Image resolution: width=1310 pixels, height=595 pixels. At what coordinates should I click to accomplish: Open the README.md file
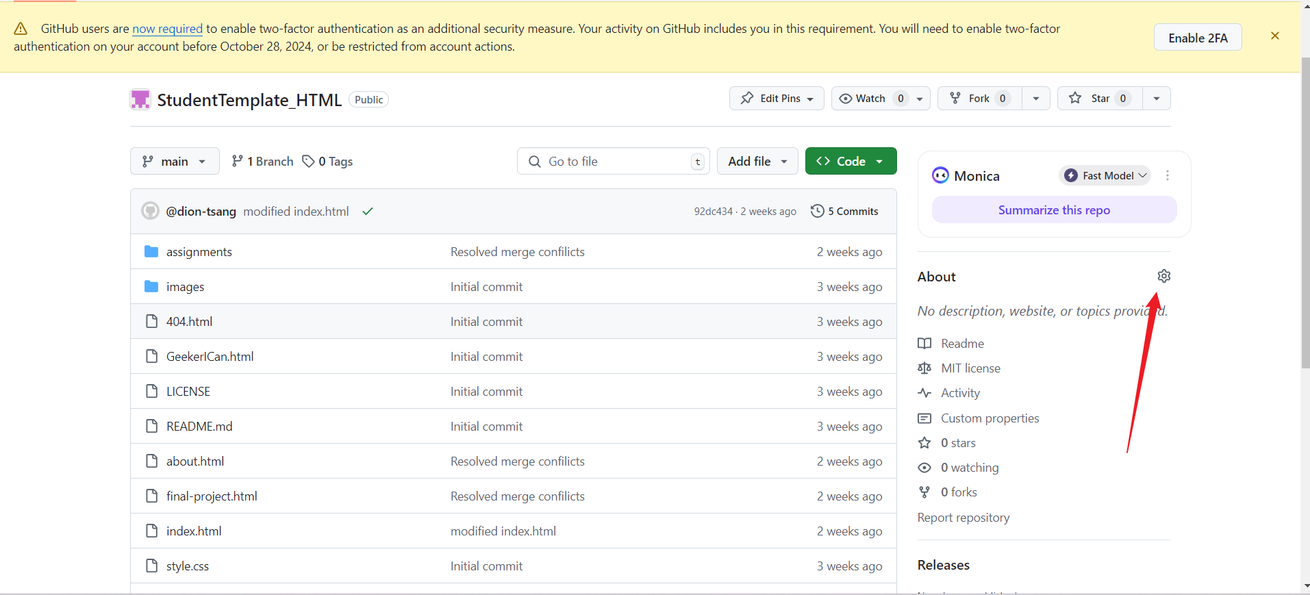click(199, 427)
